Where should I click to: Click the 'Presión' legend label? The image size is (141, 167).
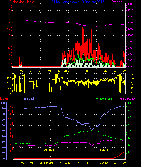pyautogui.click(x=117, y=2)
